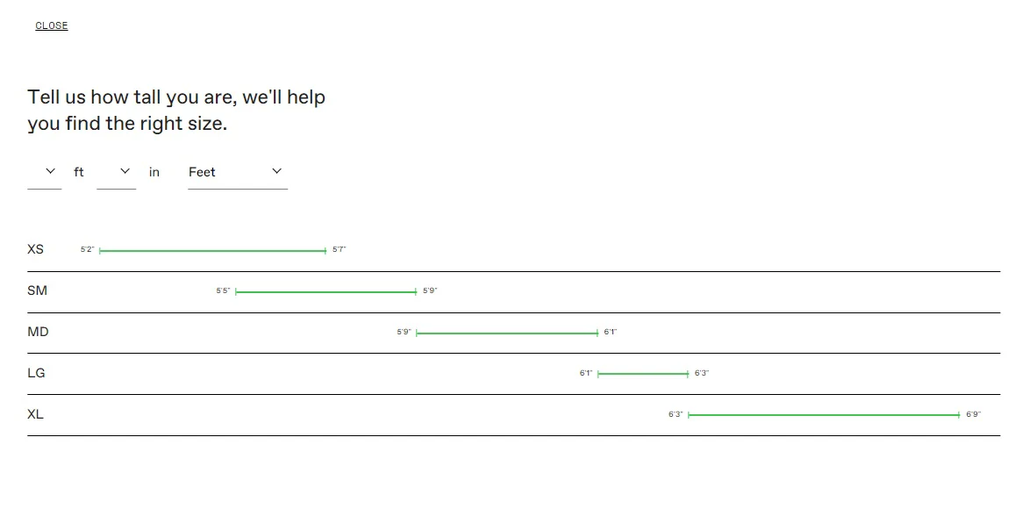Select the MD size label

(x=38, y=332)
